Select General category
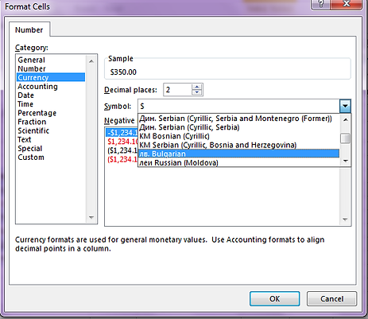The height and width of the screenshot is (319, 368). click(x=51, y=60)
